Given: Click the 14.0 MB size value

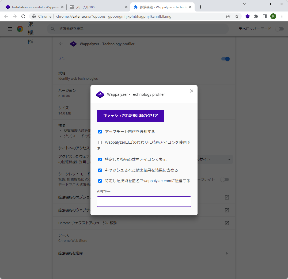Looking at the screenshot, I should point(65,113).
